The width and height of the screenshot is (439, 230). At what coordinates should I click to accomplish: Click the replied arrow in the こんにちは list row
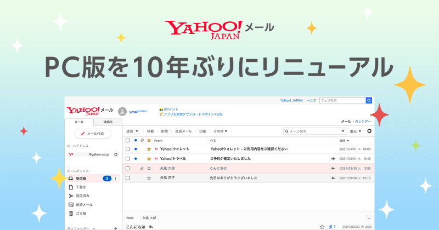[x=333, y=168]
